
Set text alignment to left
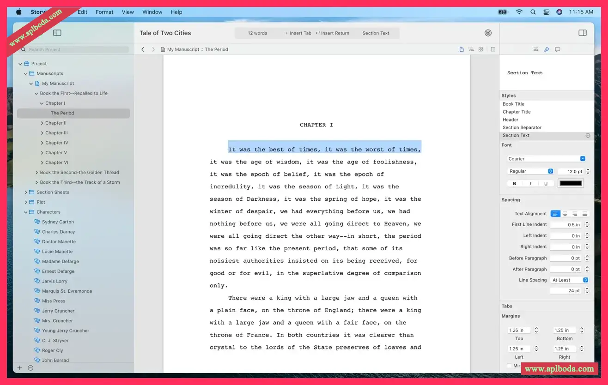coord(555,214)
